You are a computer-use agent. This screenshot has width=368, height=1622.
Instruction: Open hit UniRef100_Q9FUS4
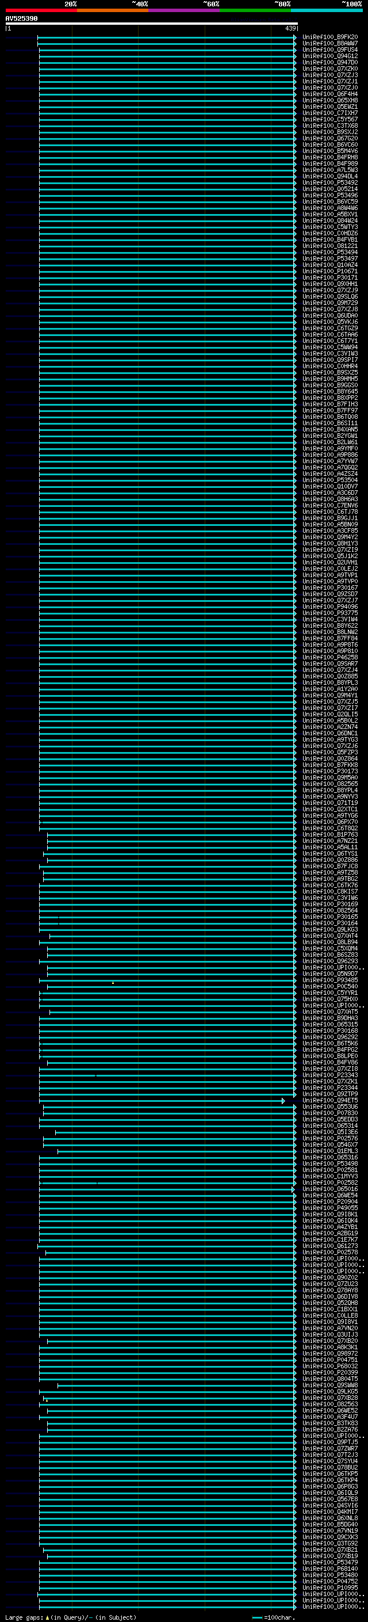point(330,49)
